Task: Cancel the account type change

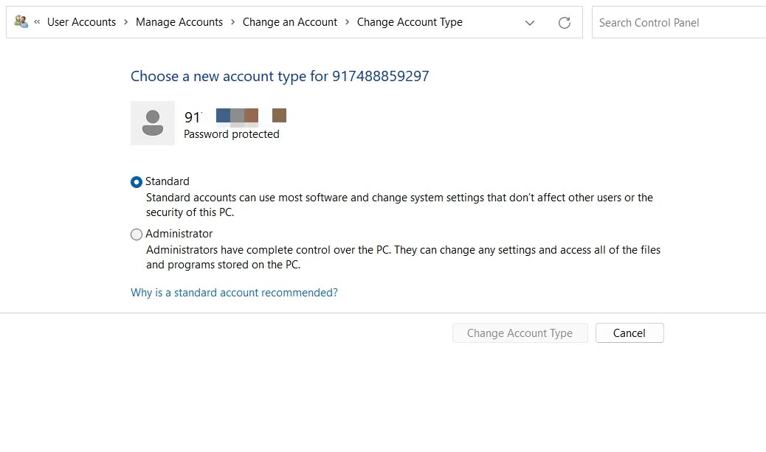Action: [629, 333]
